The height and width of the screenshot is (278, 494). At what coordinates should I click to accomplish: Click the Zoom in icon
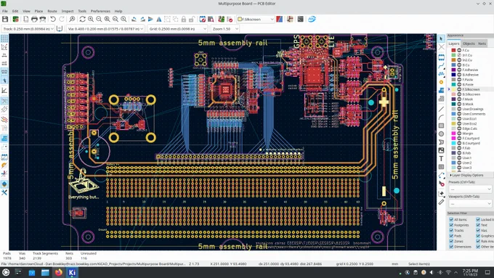pos(91,19)
